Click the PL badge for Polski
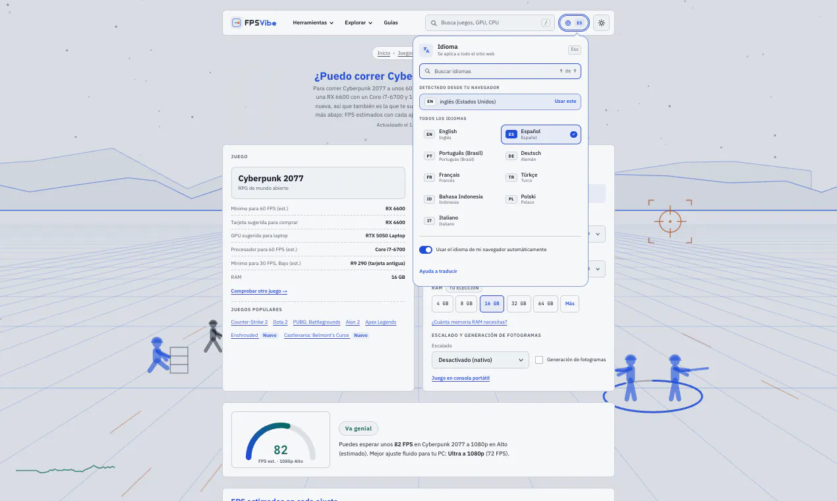Image resolution: width=837 pixels, height=501 pixels. coord(511,199)
